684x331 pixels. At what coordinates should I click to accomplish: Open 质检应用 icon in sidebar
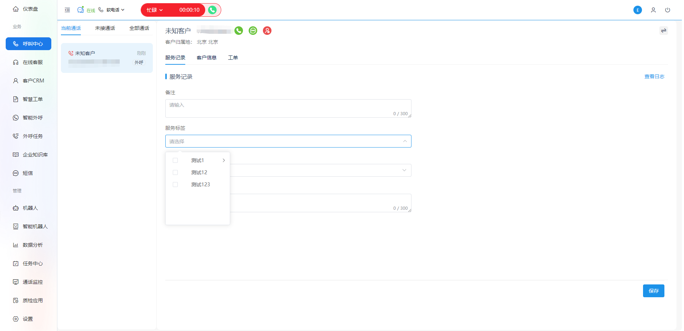point(16,300)
